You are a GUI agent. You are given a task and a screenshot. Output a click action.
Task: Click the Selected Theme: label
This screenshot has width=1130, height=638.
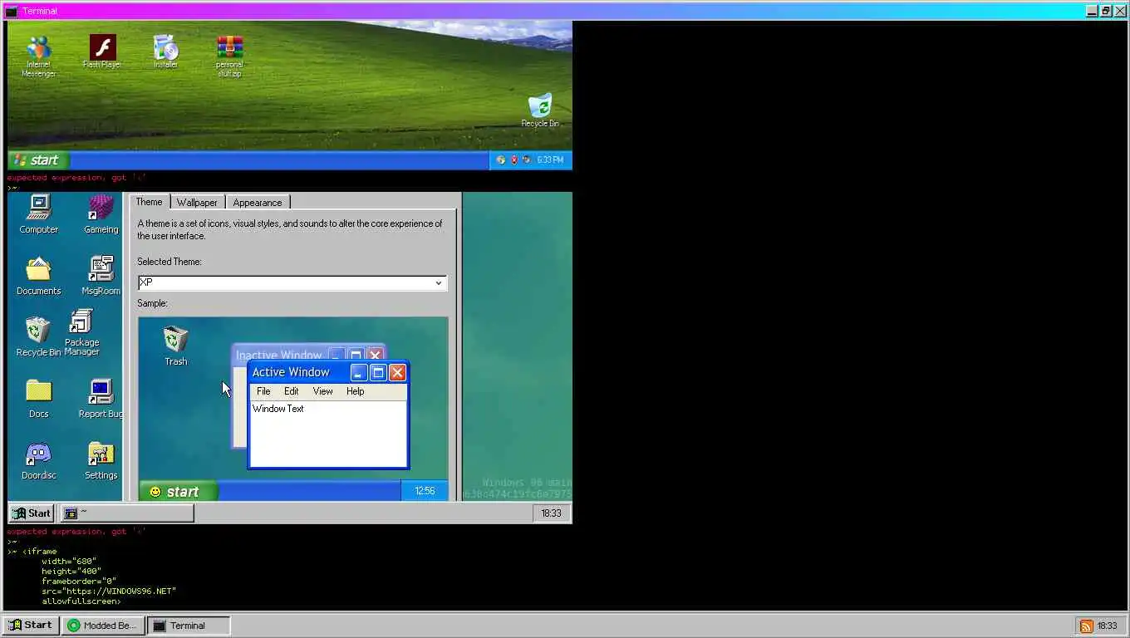169,262
